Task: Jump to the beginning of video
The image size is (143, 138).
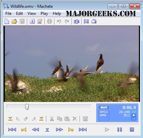Action: [12, 130]
